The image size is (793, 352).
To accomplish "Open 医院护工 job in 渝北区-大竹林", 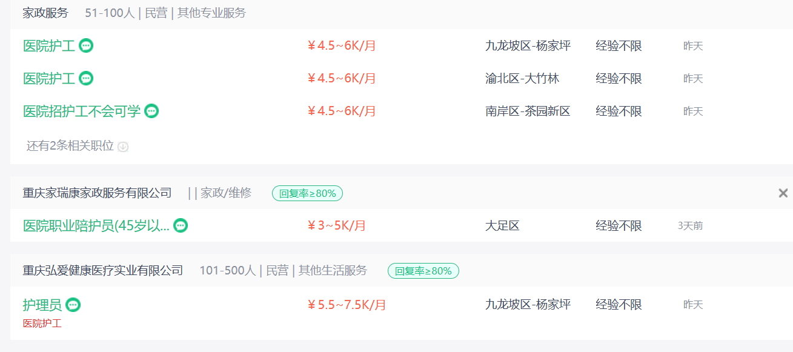I will 49,78.
